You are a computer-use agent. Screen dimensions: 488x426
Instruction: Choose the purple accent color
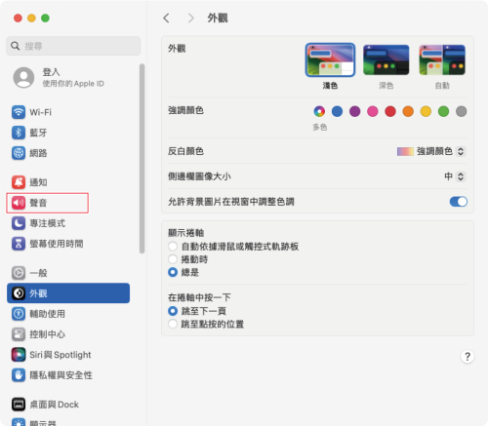[x=354, y=111]
